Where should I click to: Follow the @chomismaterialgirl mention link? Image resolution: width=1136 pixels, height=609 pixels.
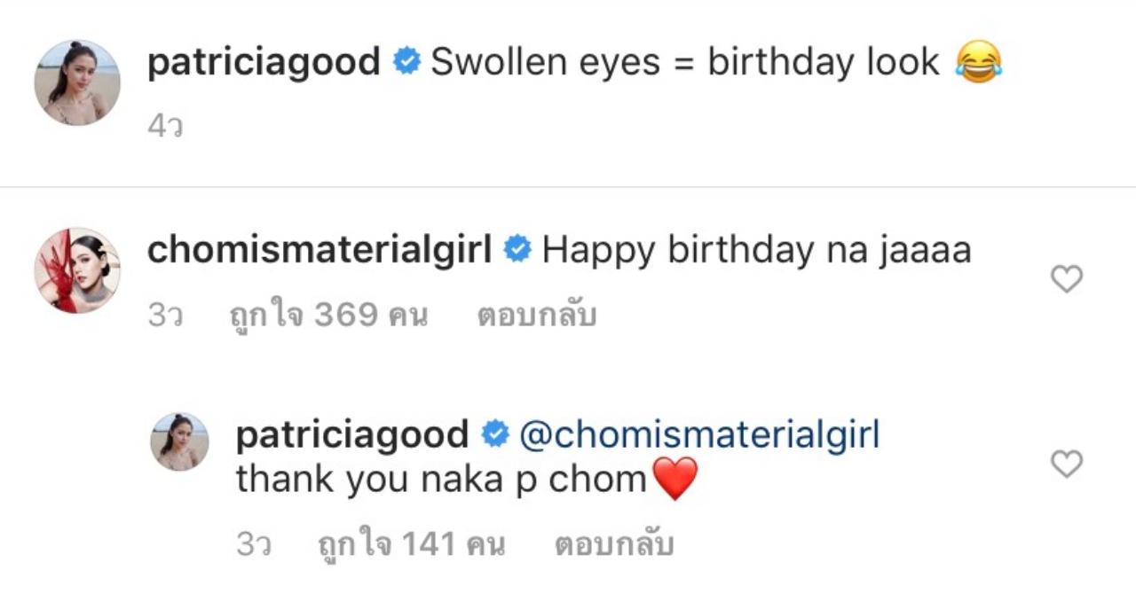(698, 435)
